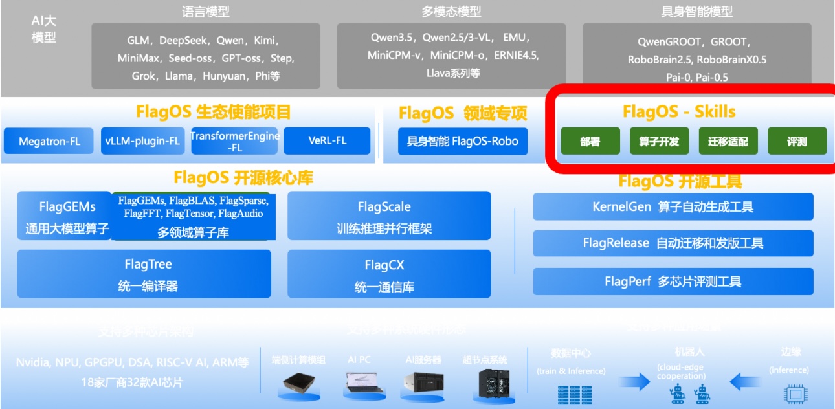Image resolution: width=835 pixels, height=409 pixels.
Task: Choose FlagPerf 多芯片评测工具 box
Action: [673, 282]
